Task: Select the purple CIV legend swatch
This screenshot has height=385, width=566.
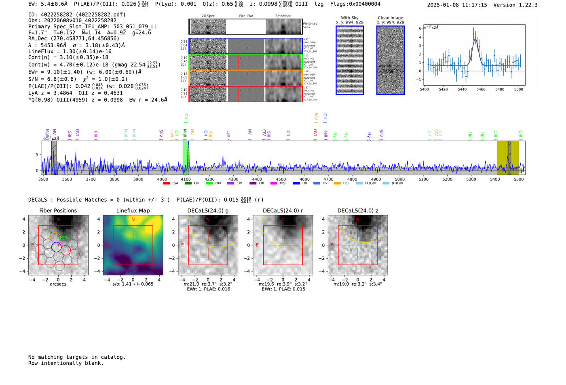Action: pos(231,183)
